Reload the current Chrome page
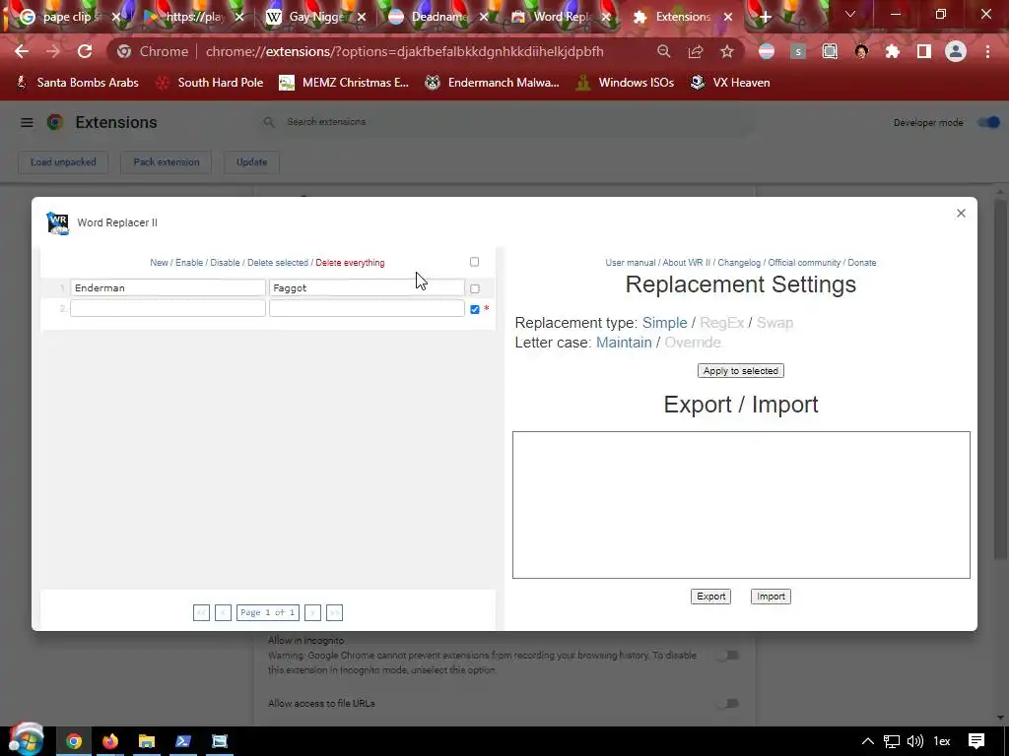 [85, 51]
